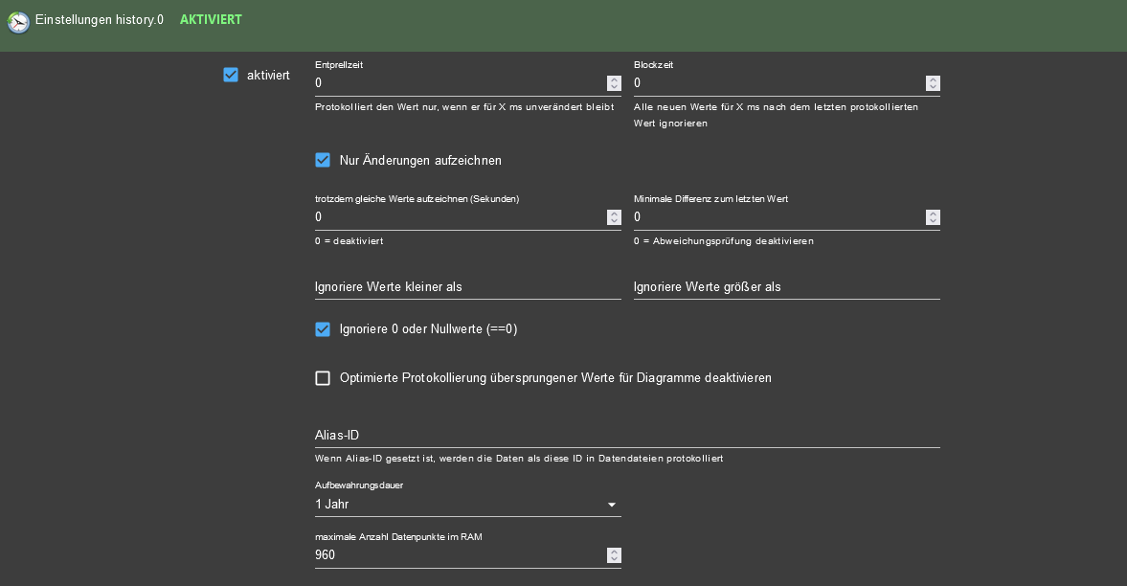Enable 'Optimierte Protokollierung' deaktivieren checkbox

[323, 378]
